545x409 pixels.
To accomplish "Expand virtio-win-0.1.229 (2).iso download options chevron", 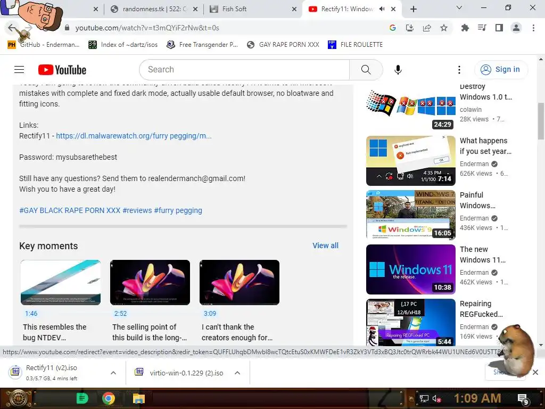I will coord(237,373).
